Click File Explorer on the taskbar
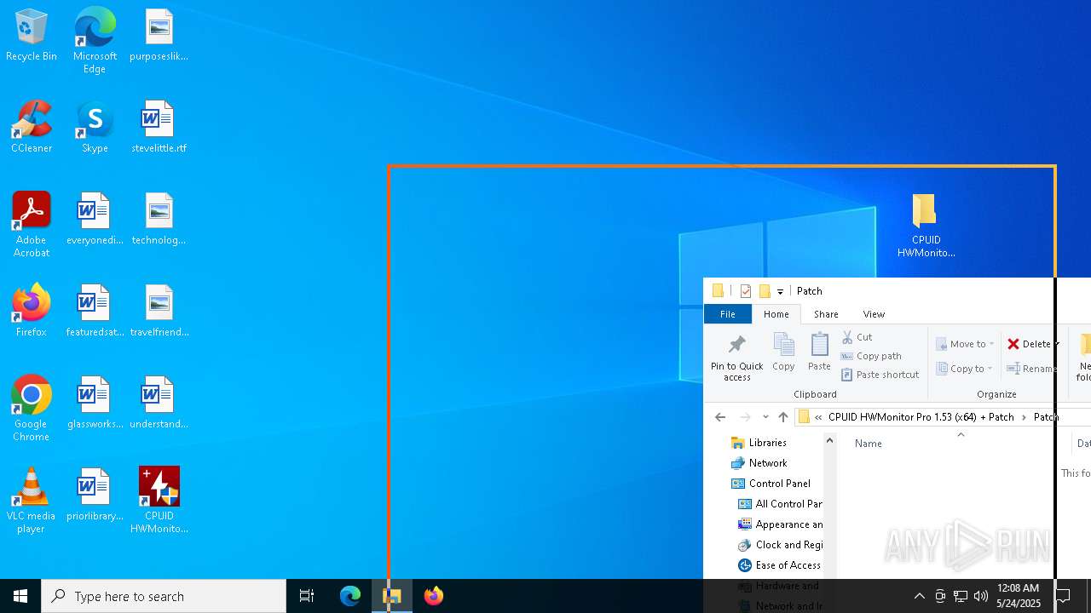The height and width of the screenshot is (613, 1091). point(392,596)
